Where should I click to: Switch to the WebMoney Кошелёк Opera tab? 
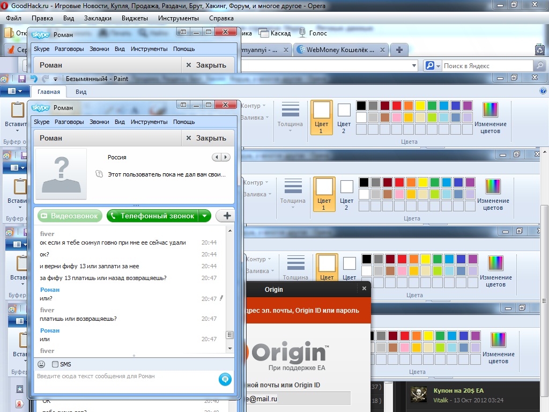click(x=339, y=50)
